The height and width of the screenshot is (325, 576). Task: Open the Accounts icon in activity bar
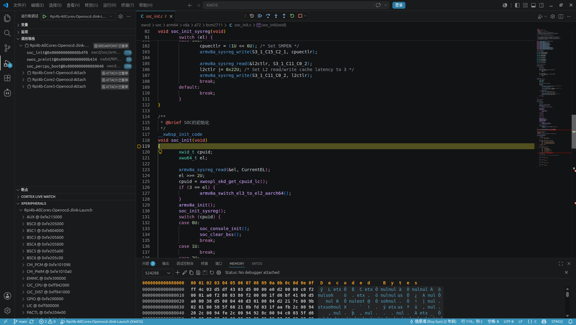(x=7, y=296)
